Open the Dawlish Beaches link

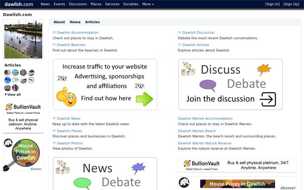click(x=71, y=45)
